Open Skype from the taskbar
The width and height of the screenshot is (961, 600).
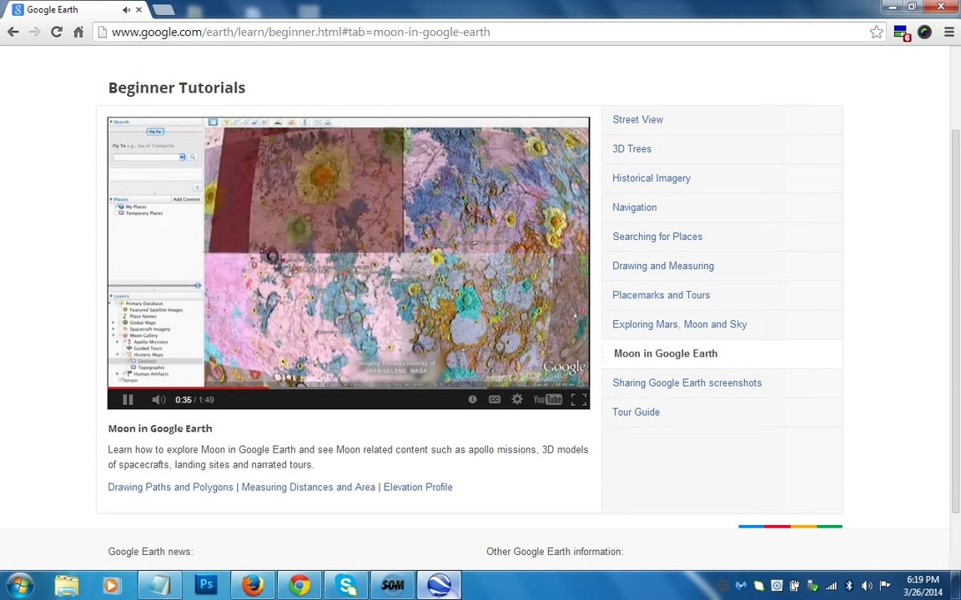click(x=346, y=585)
